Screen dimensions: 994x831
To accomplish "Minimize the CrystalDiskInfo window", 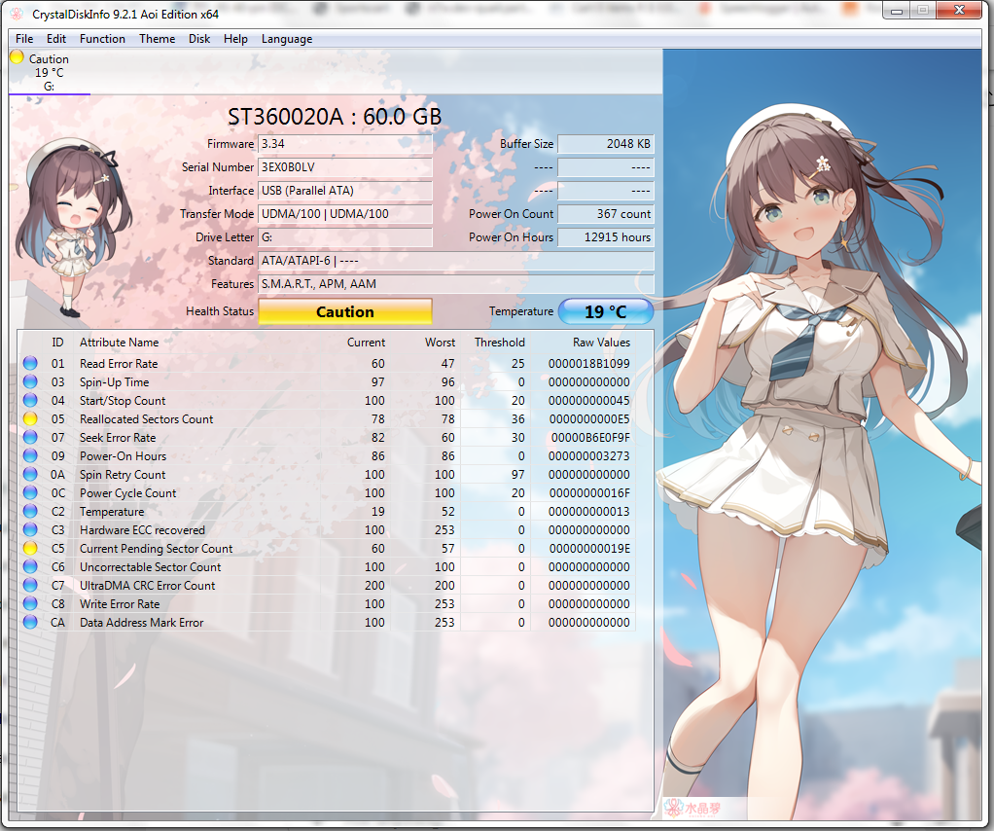I will tap(897, 11).
